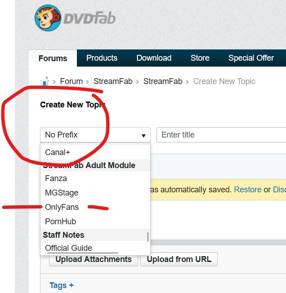Screen dimensions: 286x293
Task: Switch to the Products menu
Action: pyautogui.click(x=102, y=58)
